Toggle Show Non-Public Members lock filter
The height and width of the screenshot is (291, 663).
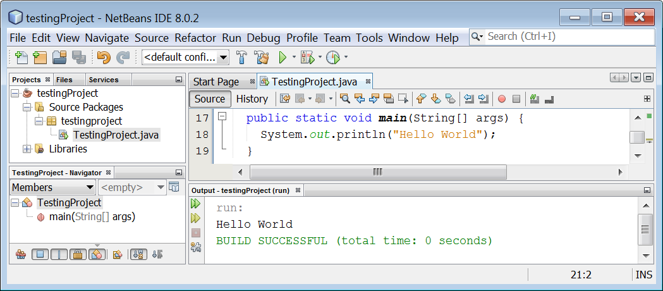click(x=78, y=254)
